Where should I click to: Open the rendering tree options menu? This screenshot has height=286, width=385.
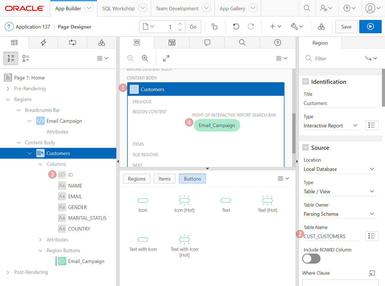102,58
